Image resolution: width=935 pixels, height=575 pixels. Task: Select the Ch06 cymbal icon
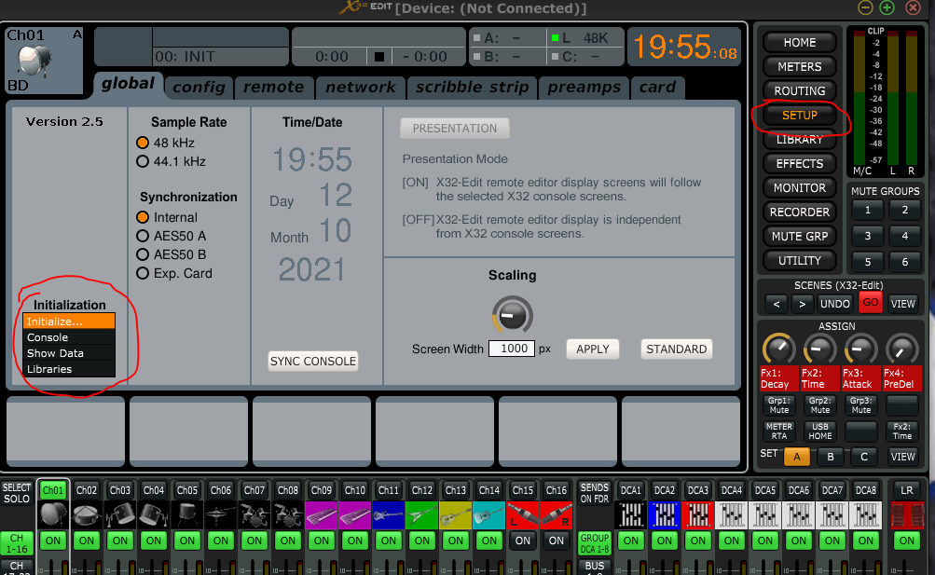coord(221,514)
